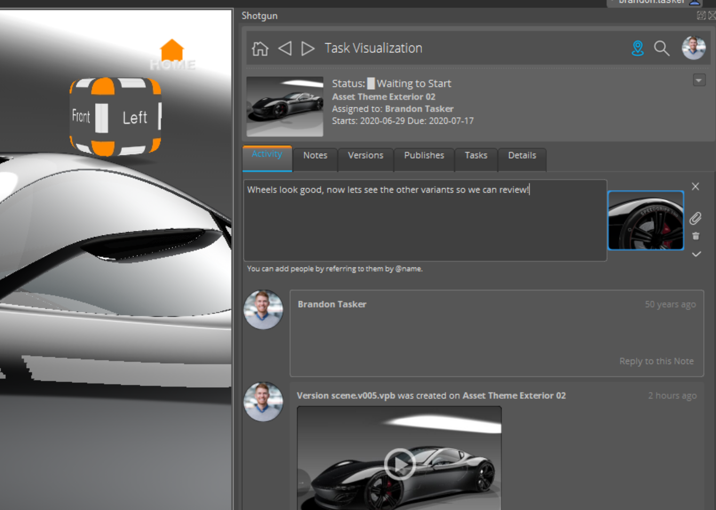Click Reply to this Note
This screenshot has width=716, height=510.
pos(656,361)
